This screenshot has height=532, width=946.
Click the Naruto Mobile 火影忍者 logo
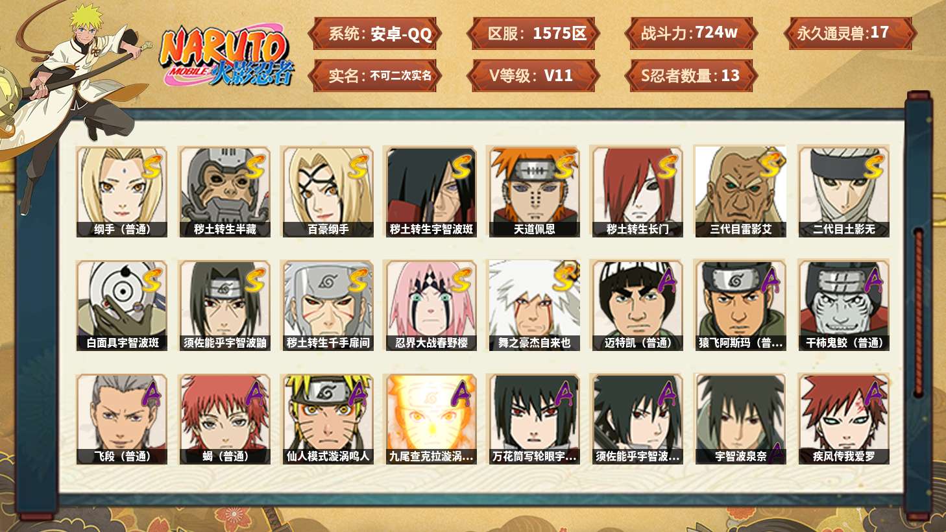click(x=227, y=56)
